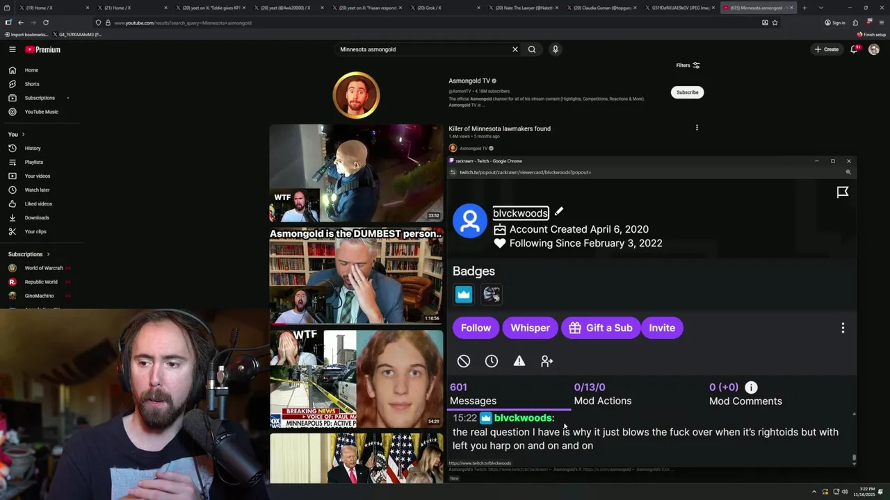The image size is (890, 500).
Task: Timeout user with the clock icon
Action: pos(492,361)
